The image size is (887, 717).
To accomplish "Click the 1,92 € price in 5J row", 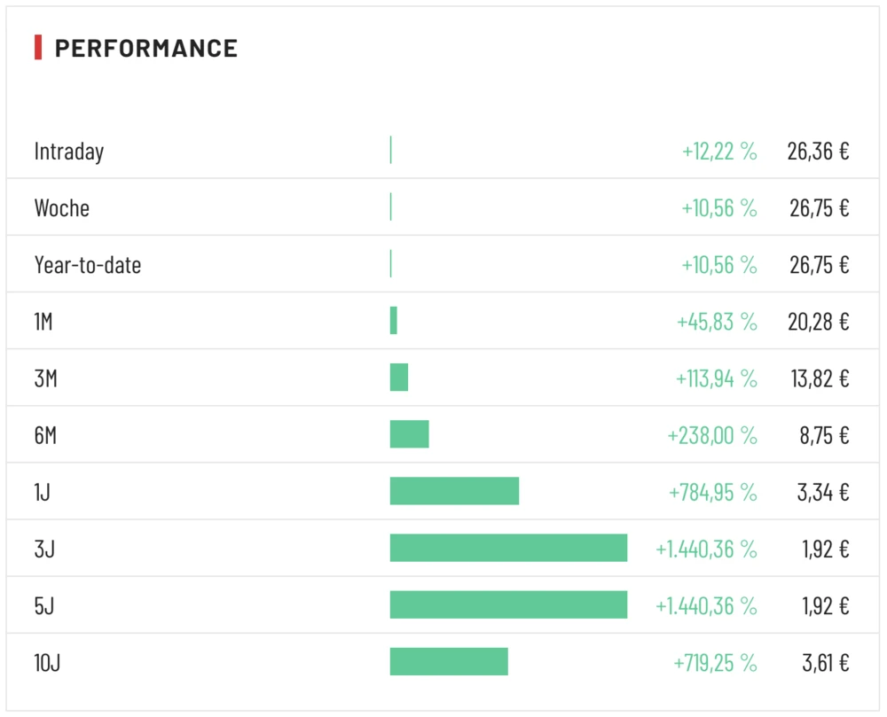I will (826, 605).
